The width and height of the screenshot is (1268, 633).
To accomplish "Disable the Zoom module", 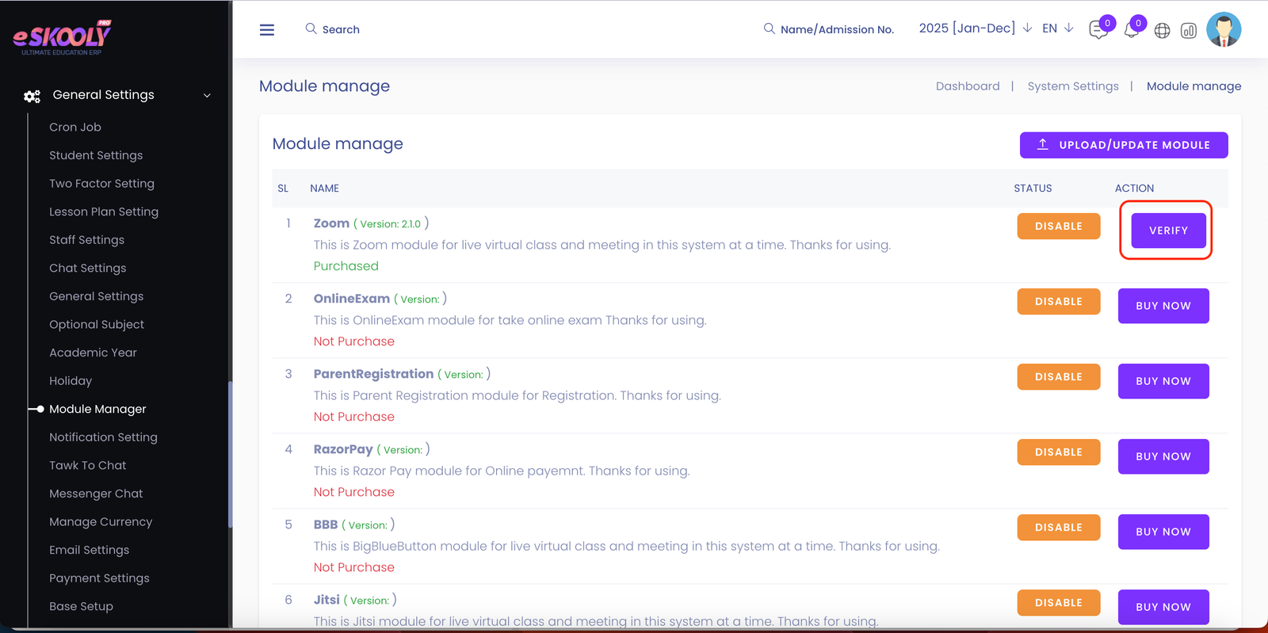I will point(1058,226).
